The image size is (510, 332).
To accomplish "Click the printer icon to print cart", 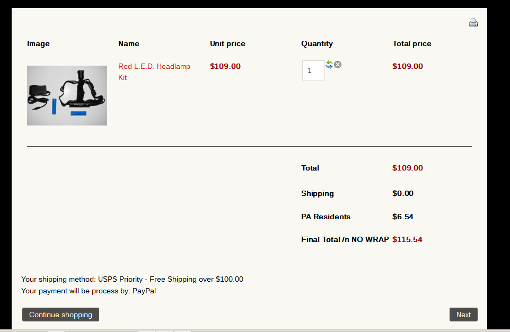I will click(x=473, y=23).
